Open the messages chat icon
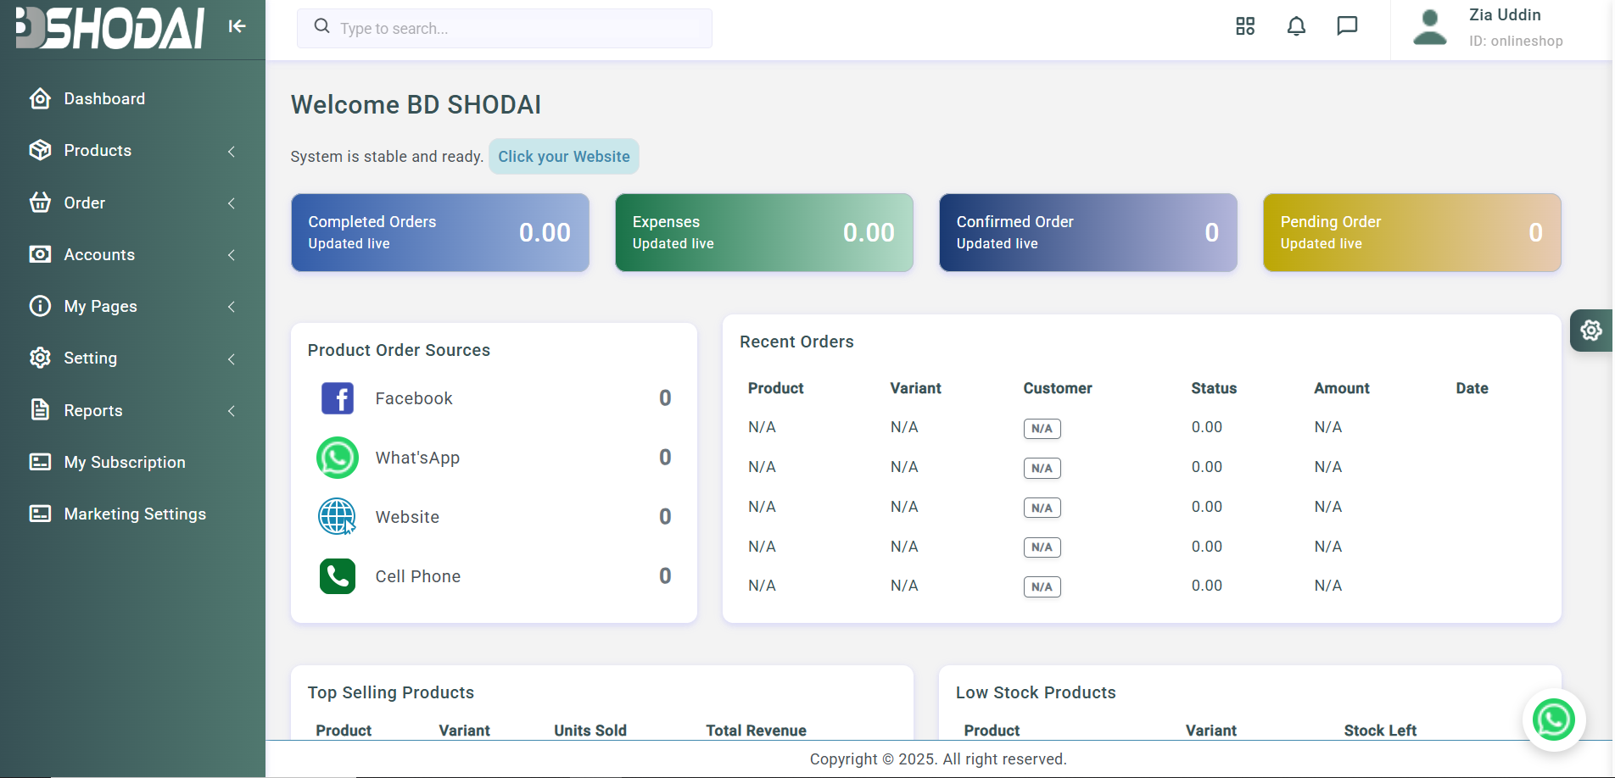This screenshot has width=1615, height=778. [x=1347, y=26]
